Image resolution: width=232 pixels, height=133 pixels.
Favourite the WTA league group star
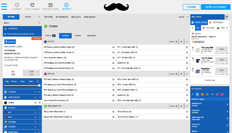[x=181, y=74]
